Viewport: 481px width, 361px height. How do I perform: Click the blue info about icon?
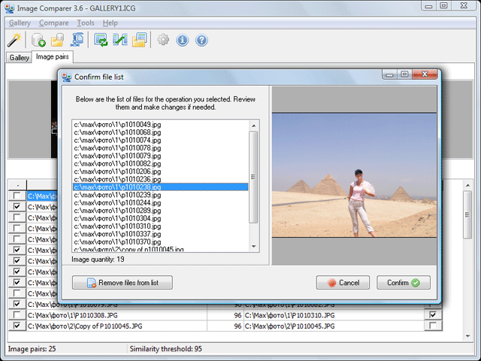[x=182, y=40]
